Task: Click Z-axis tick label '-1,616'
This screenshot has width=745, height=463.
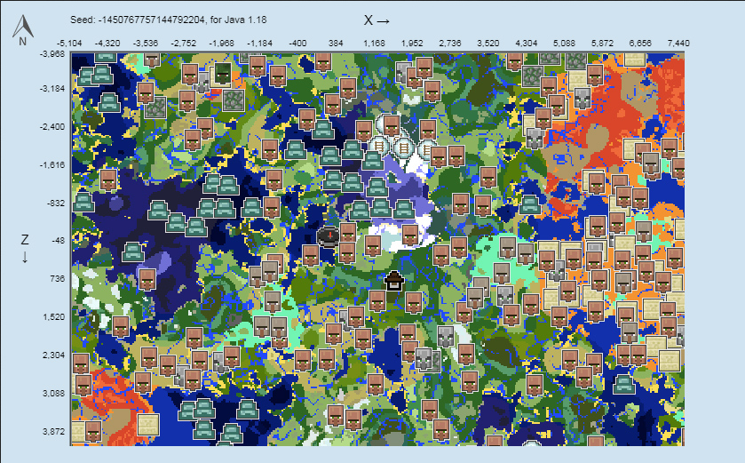Action: (x=52, y=165)
